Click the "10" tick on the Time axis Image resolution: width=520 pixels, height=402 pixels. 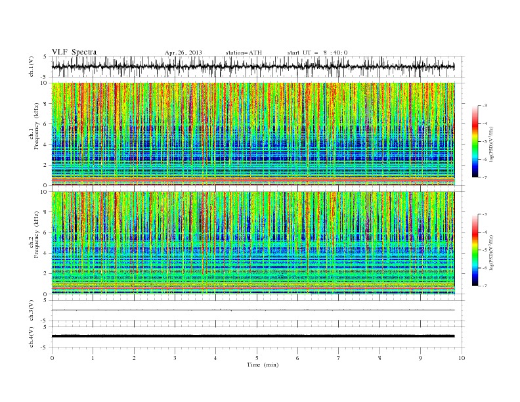tap(462, 358)
